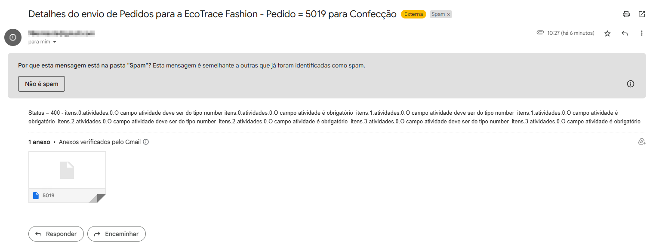Click the reply arrow icon near the timestamp
The height and width of the screenshot is (251, 656).
tap(625, 33)
